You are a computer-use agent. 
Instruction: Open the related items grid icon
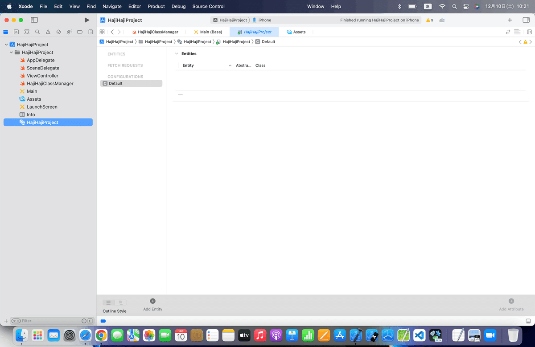(102, 32)
